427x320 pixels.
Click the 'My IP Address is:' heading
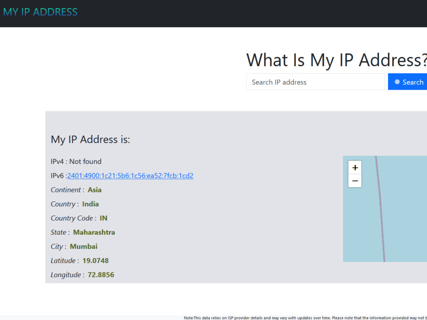point(91,140)
